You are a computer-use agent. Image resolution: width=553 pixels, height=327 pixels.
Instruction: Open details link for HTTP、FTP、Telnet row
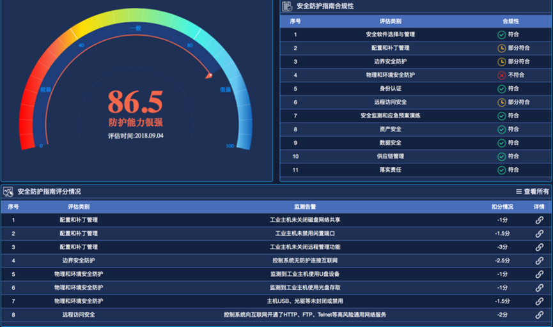(x=539, y=315)
